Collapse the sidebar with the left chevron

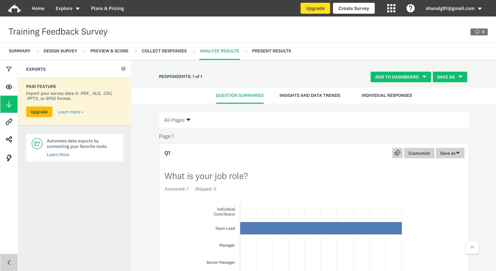click(x=9, y=262)
